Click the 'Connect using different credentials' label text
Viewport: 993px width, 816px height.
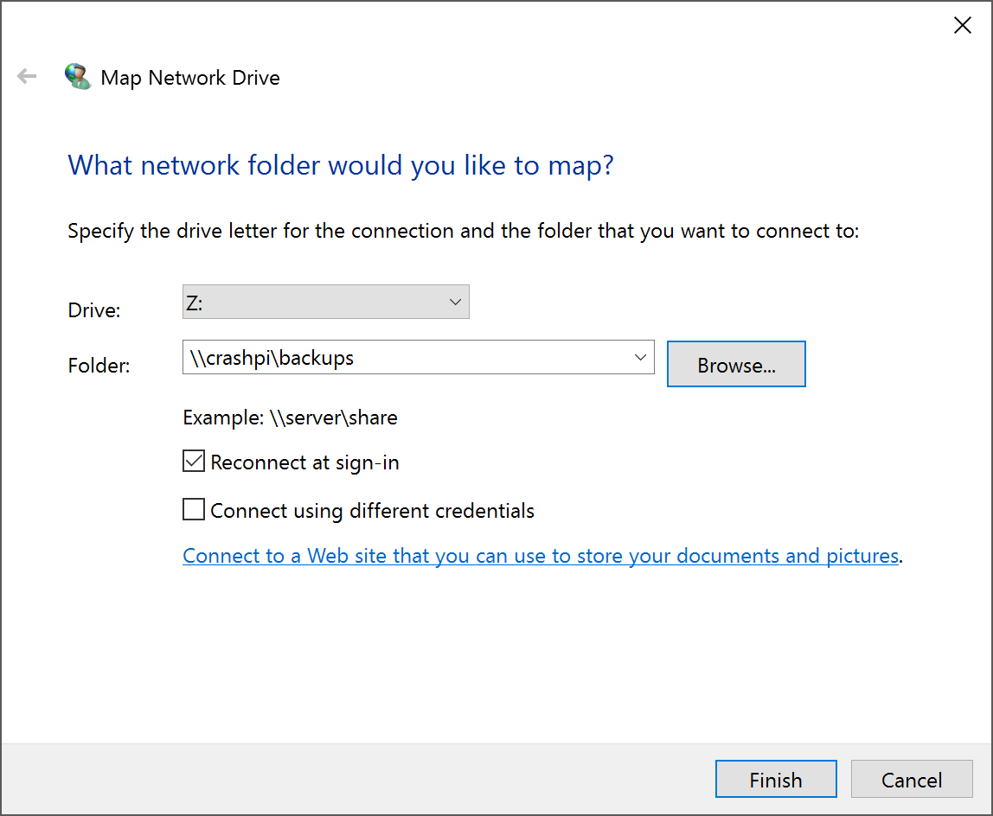coord(372,511)
